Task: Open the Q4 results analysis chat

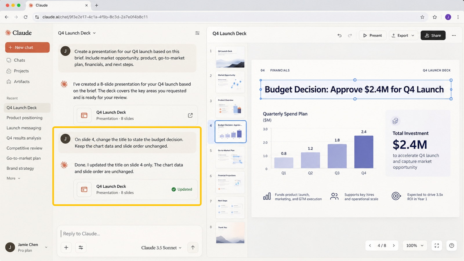Action: click(24, 138)
